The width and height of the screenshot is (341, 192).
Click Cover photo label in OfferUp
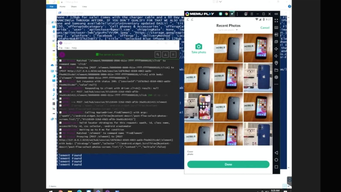[190, 153]
